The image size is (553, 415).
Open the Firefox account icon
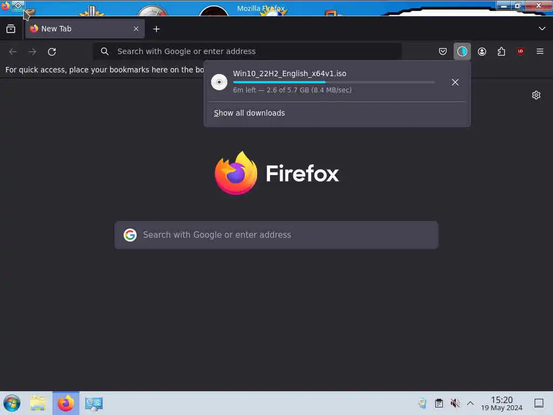coord(482,51)
